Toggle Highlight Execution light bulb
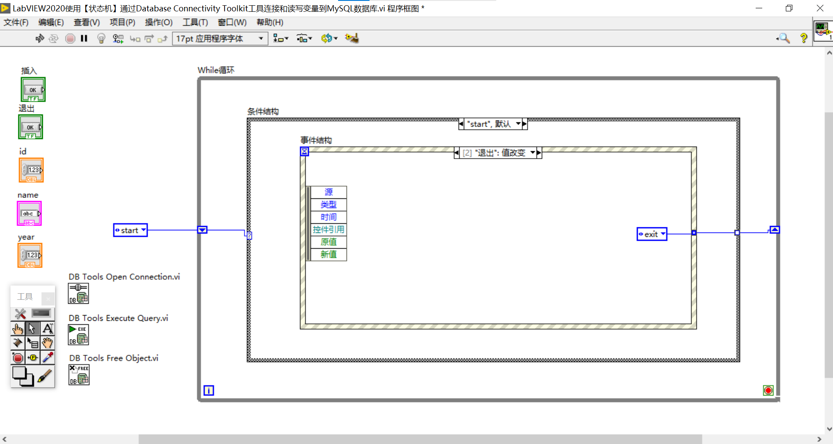Image resolution: width=833 pixels, height=444 pixels. click(101, 38)
